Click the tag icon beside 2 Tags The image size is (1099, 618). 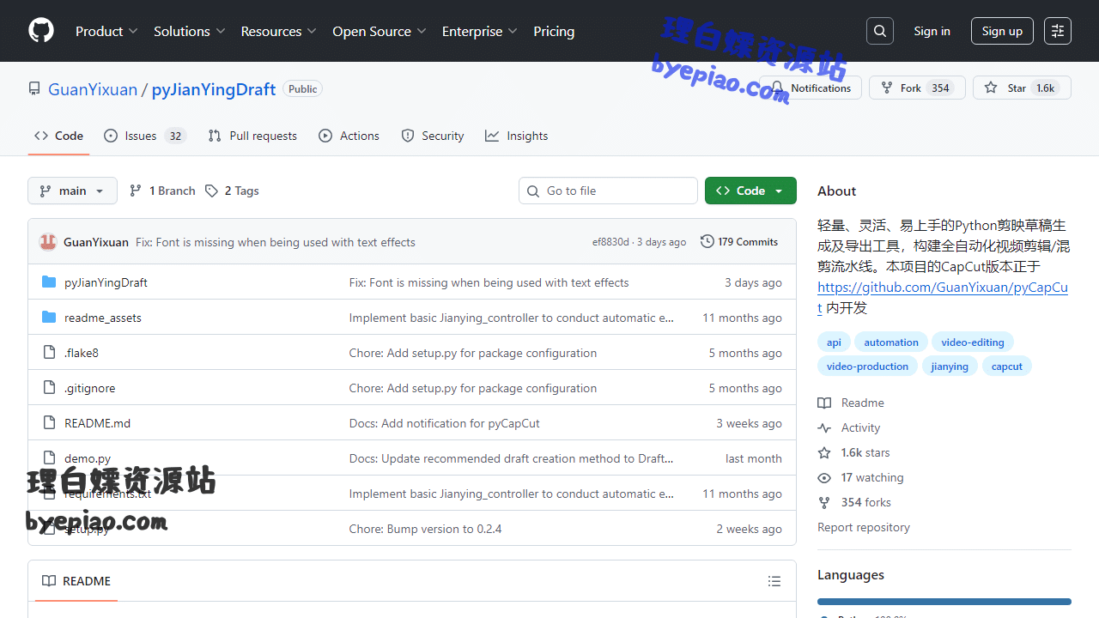pyautogui.click(x=211, y=191)
